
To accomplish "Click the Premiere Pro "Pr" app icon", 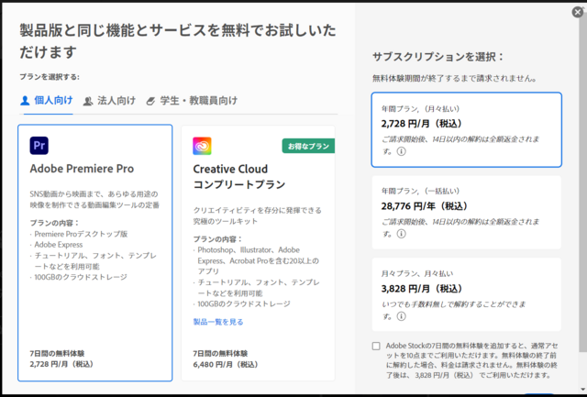I will [39, 146].
